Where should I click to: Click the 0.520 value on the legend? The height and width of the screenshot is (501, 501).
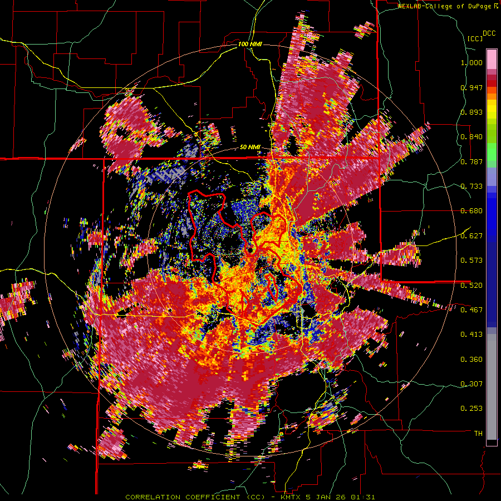click(x=471, y=285)
